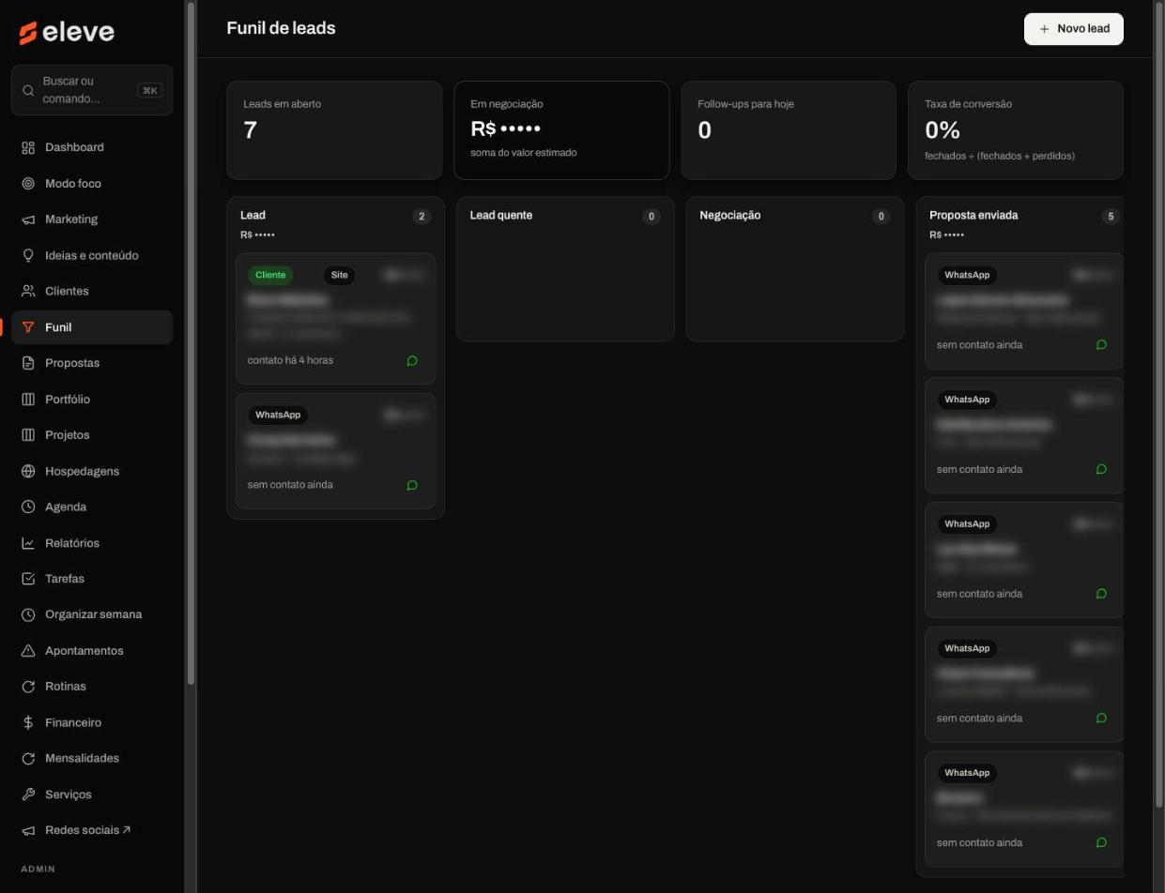This screenshot has width=1165, height=893.
Task: Click 'contato há 4 horas' text
Action: point(290,360)
